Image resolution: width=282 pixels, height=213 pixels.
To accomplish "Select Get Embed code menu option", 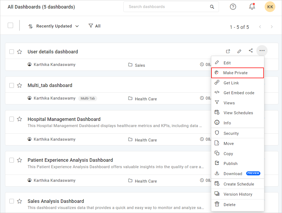I will (239, 93).
